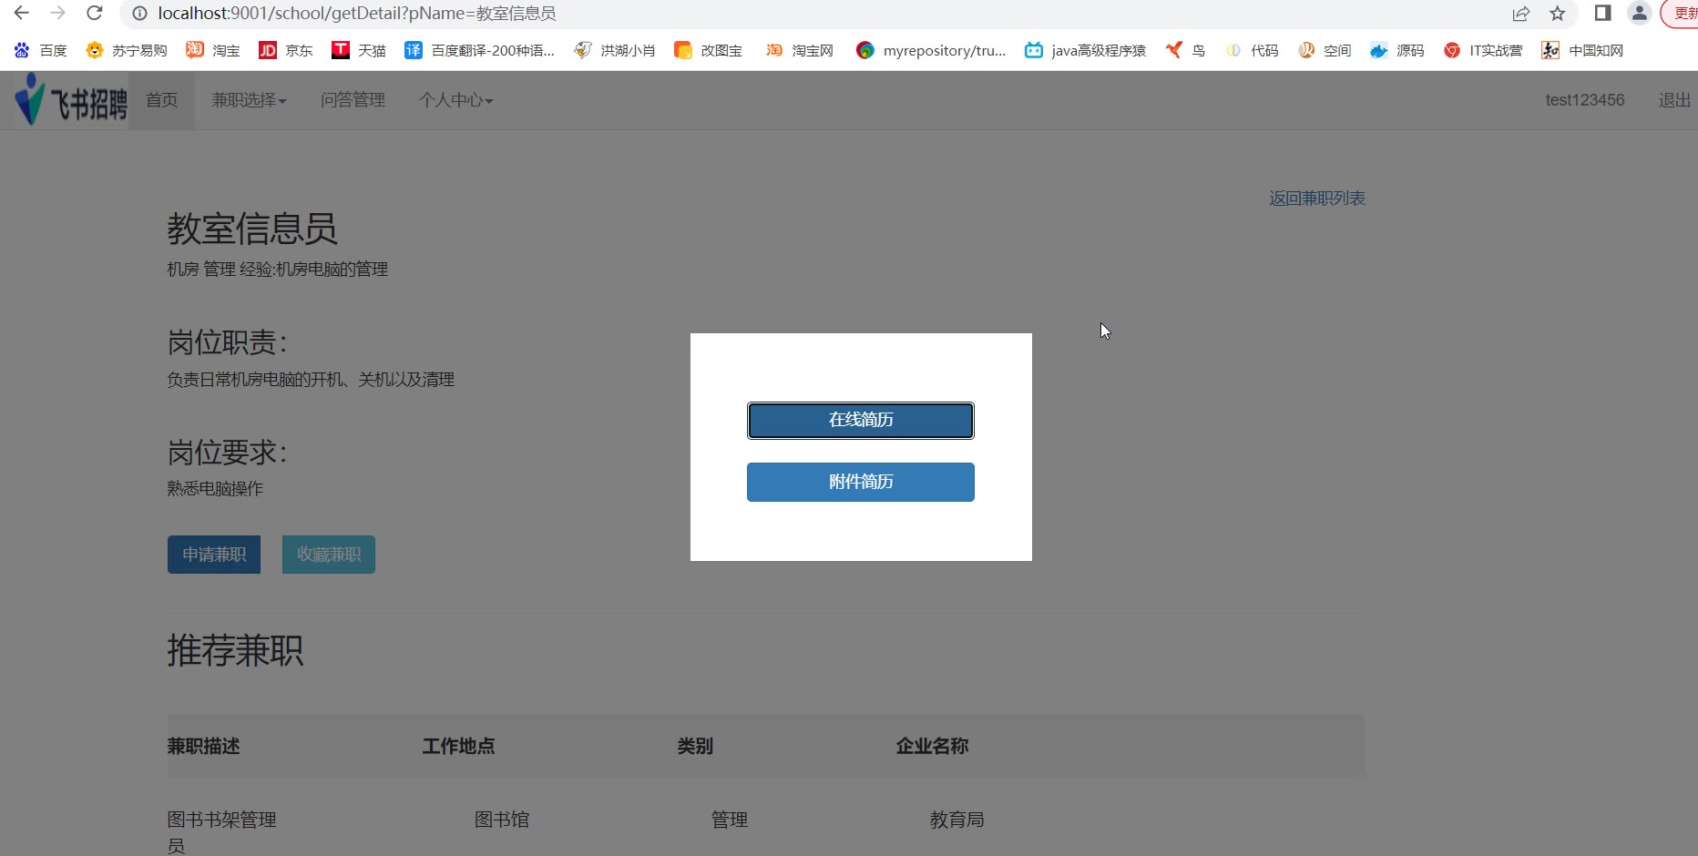This screenshot has height=856, width=1698.
Task: Open the 百度翻译 bookmark
Action: coord(479,50)
